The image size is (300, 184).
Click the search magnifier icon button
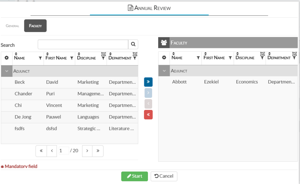[x=133, y=44]
